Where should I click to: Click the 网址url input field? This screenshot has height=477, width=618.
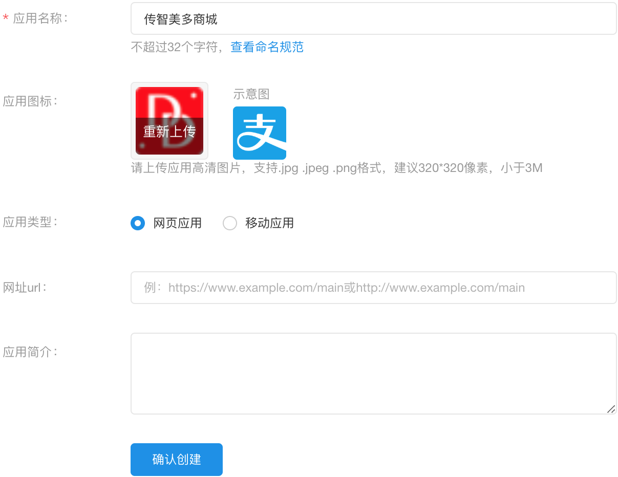[x=373, y=288]
